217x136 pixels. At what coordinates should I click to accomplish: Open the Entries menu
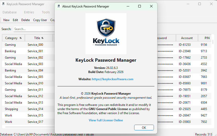coord(29,12)
